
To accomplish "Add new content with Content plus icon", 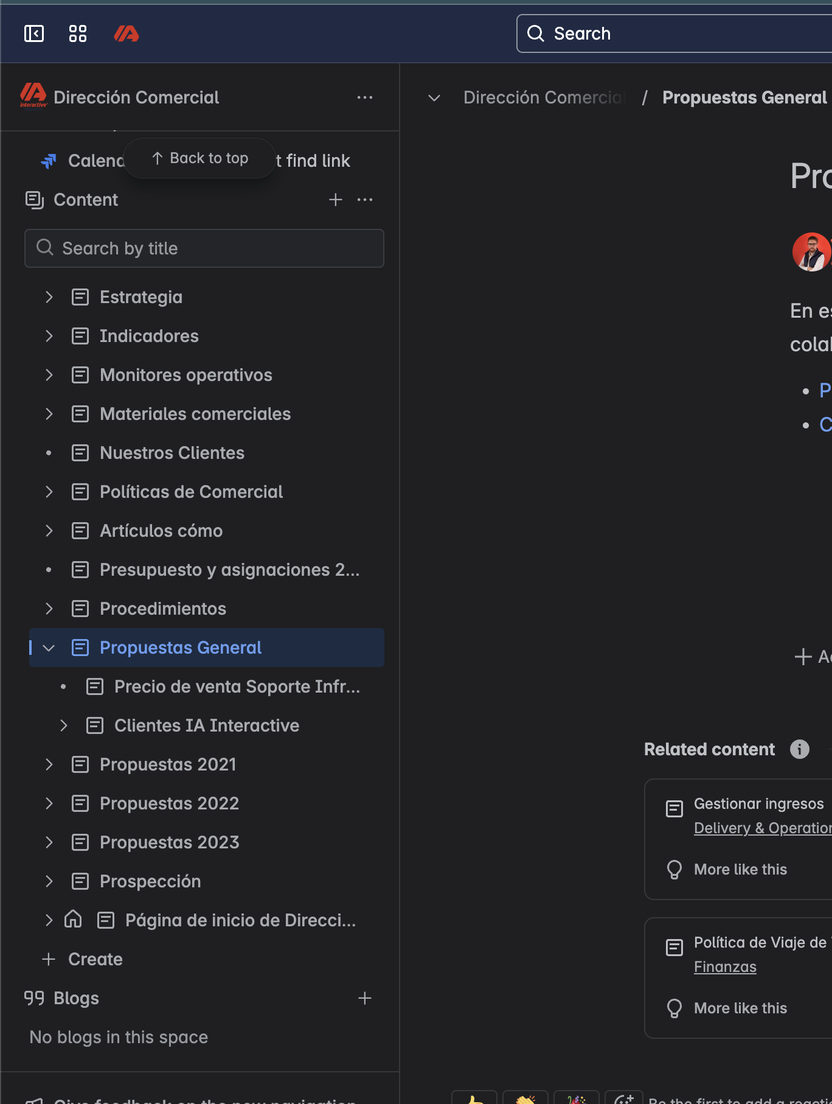I will [336, 200].
